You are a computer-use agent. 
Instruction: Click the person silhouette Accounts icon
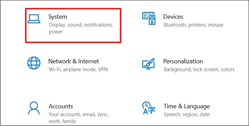tap(34, 108)
